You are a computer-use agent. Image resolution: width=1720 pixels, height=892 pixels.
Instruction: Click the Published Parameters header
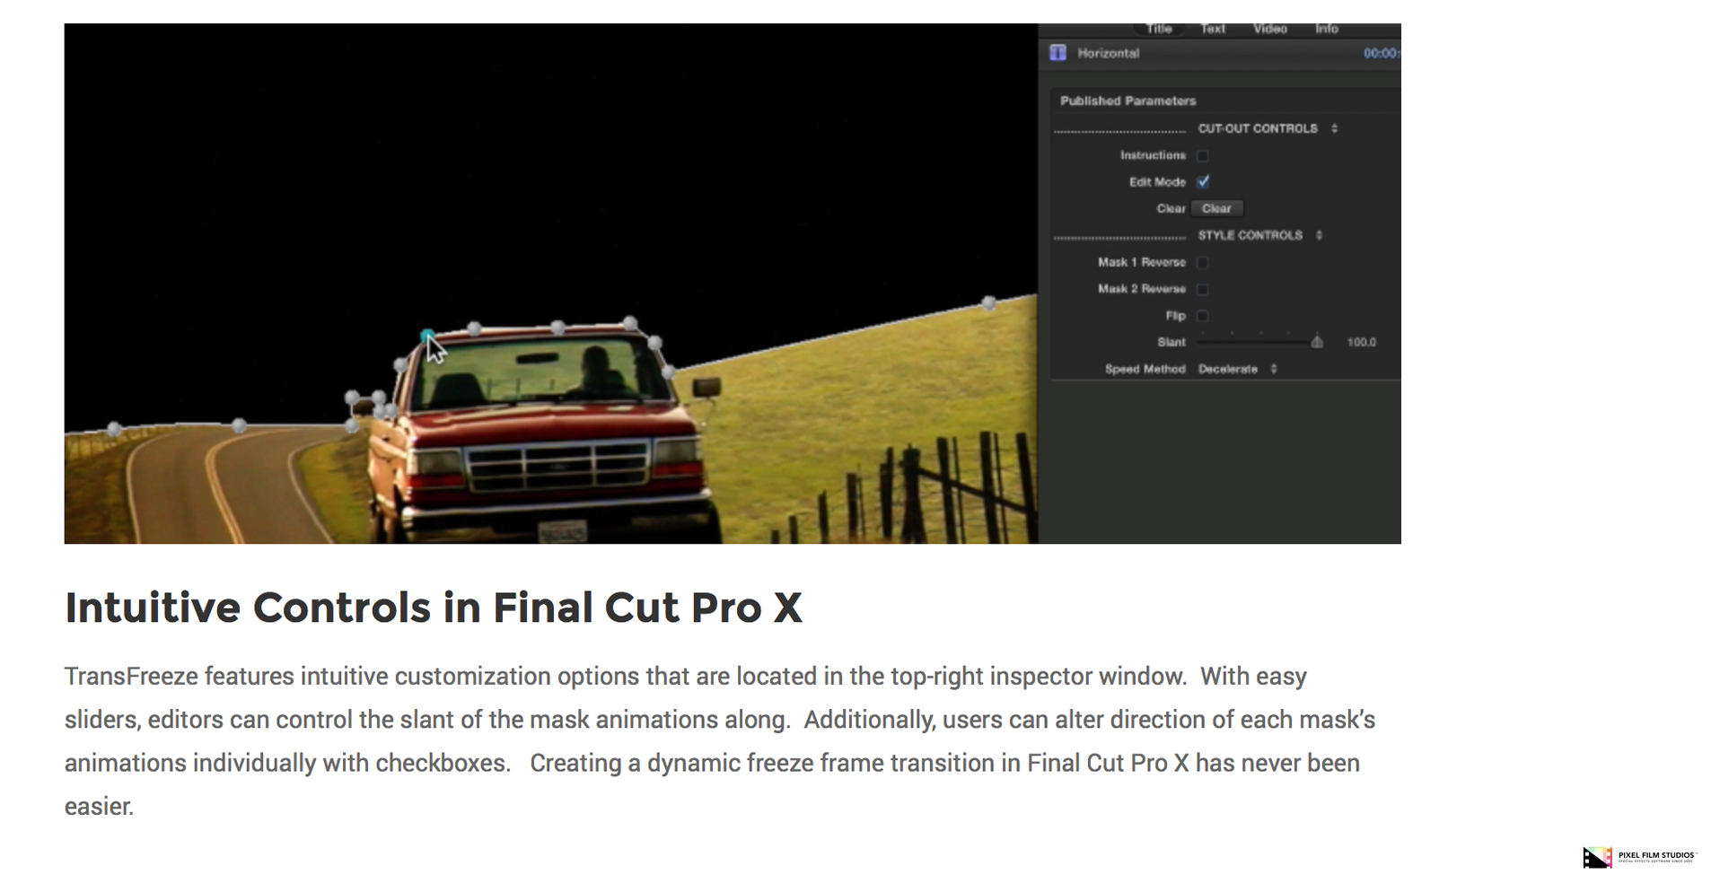coord(1128,101)
